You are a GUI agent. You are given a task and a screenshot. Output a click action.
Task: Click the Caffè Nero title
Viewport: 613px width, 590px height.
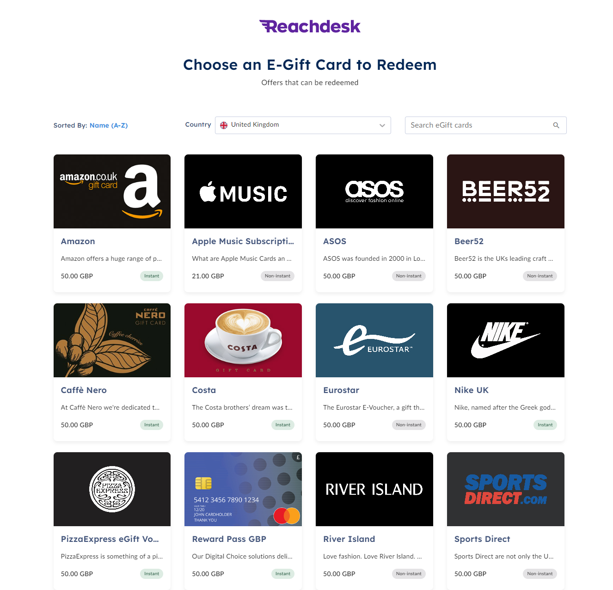(x=84, y=390)
